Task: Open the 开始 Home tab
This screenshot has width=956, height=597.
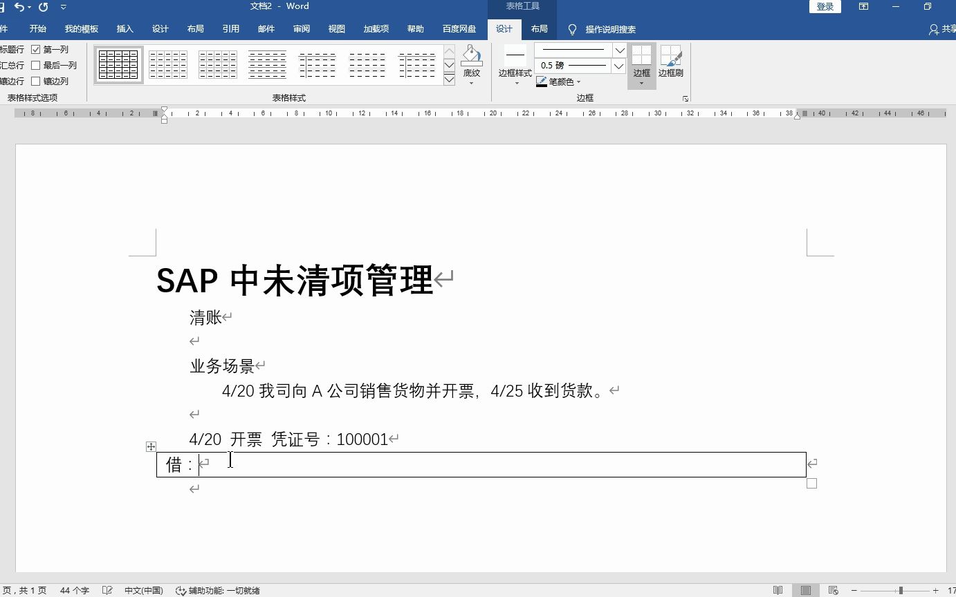Action: tap(38, 29)
